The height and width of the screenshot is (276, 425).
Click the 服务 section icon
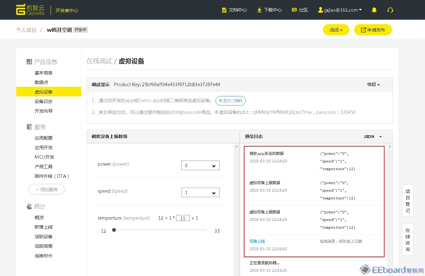(29, 127)
